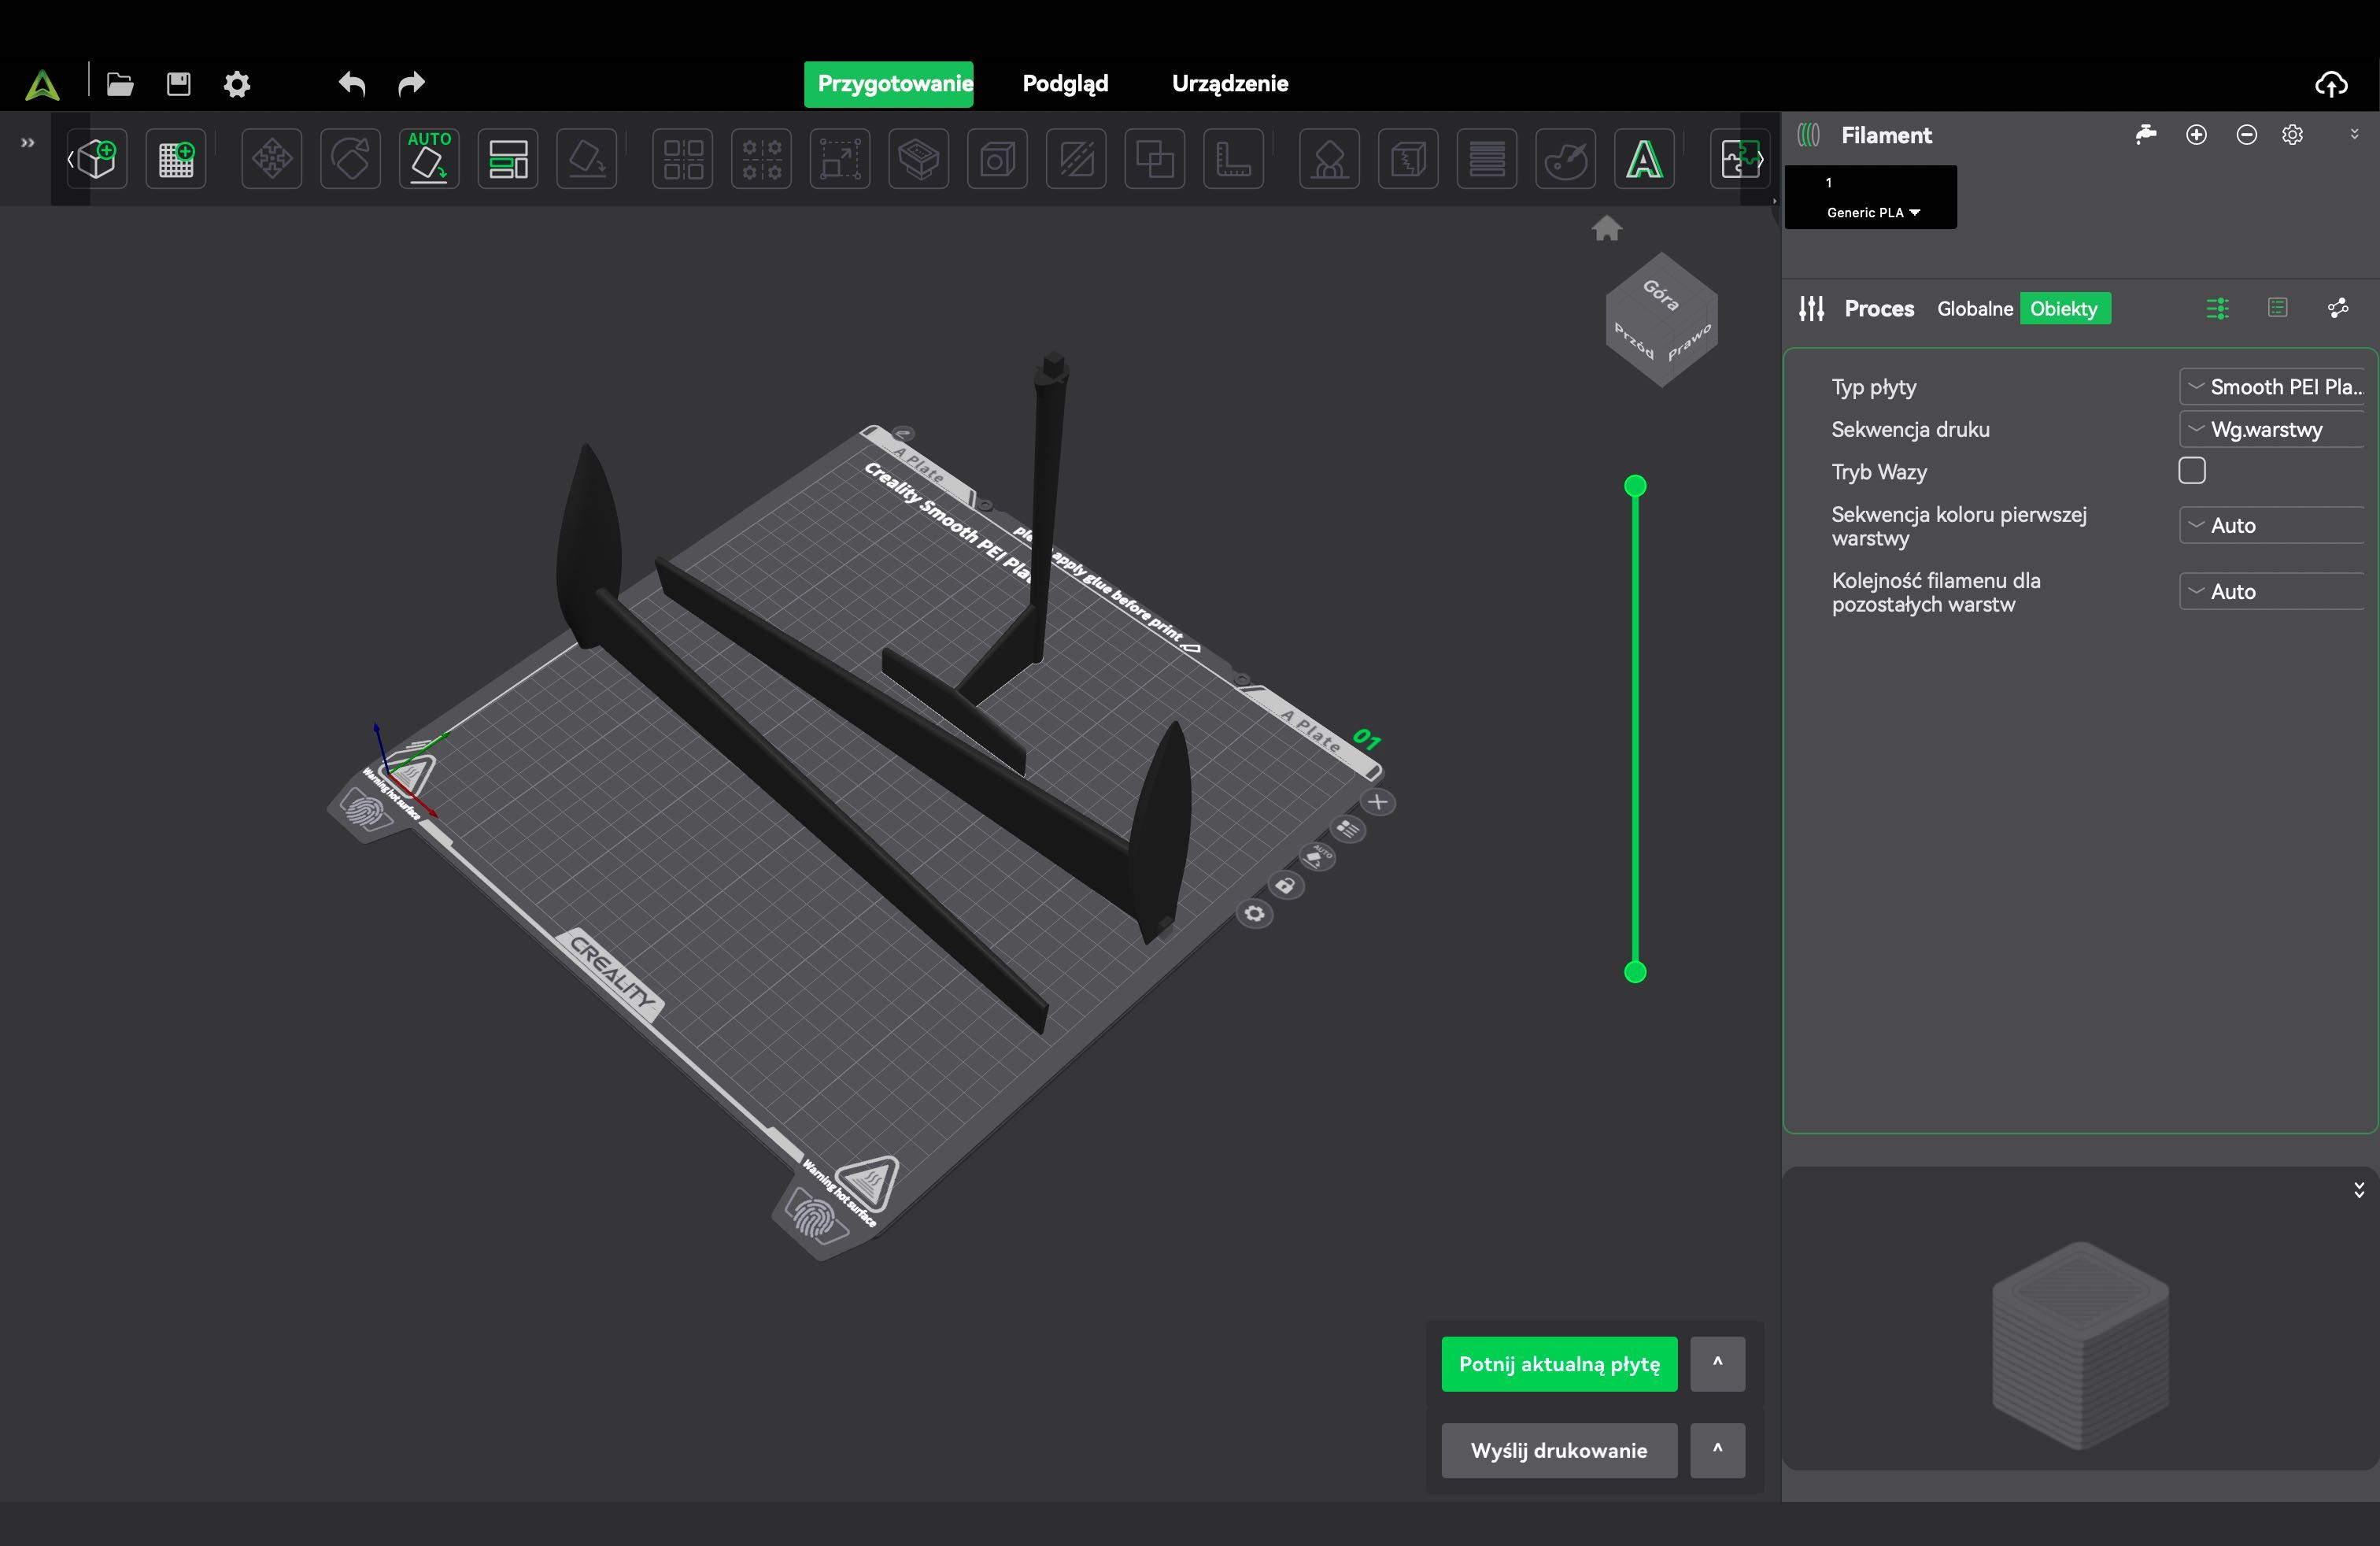The image size is (2380, 1546).
Task: Switch to the Podgląd tab
Action: pos(1065,84)
